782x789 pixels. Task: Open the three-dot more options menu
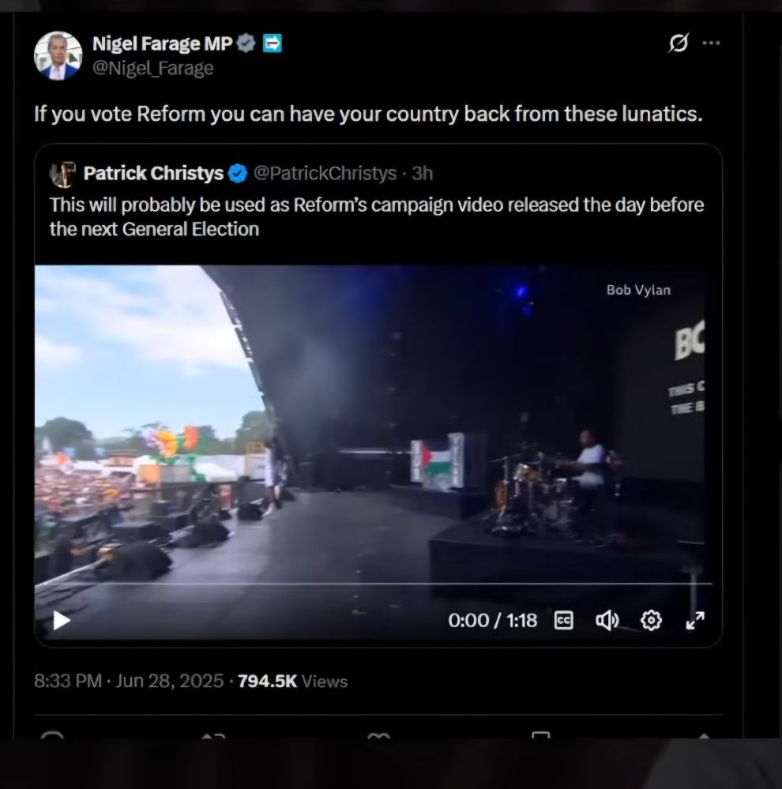[711, 43]
